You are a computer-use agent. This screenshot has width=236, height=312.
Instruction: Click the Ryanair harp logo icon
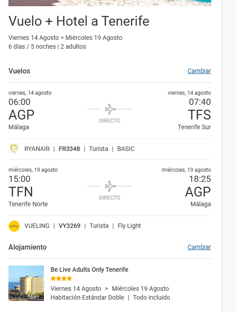[14, 149]
